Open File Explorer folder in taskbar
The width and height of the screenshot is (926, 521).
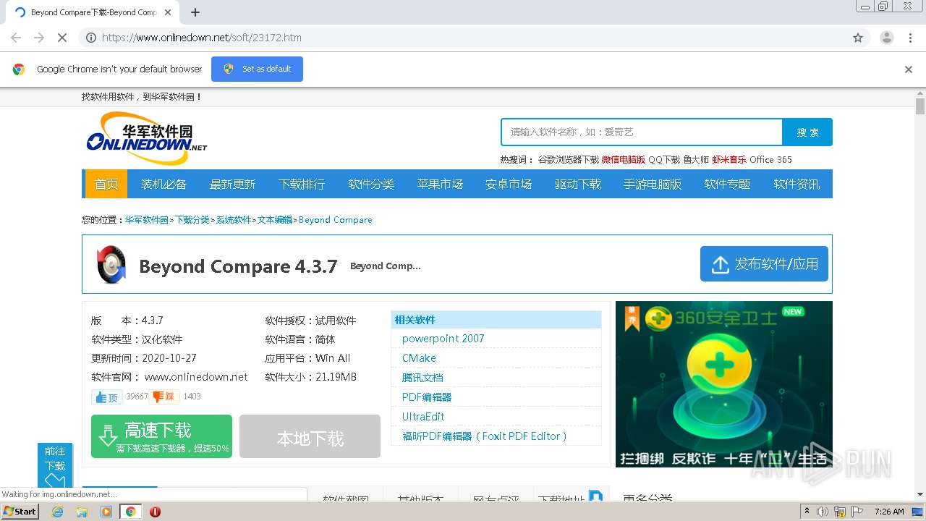(x=82, y=512)
